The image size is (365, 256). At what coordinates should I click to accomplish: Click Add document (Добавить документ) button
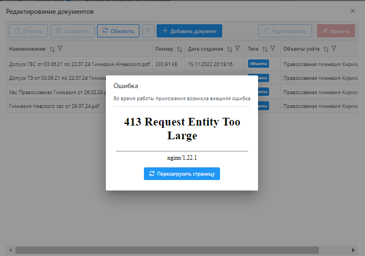189,31
